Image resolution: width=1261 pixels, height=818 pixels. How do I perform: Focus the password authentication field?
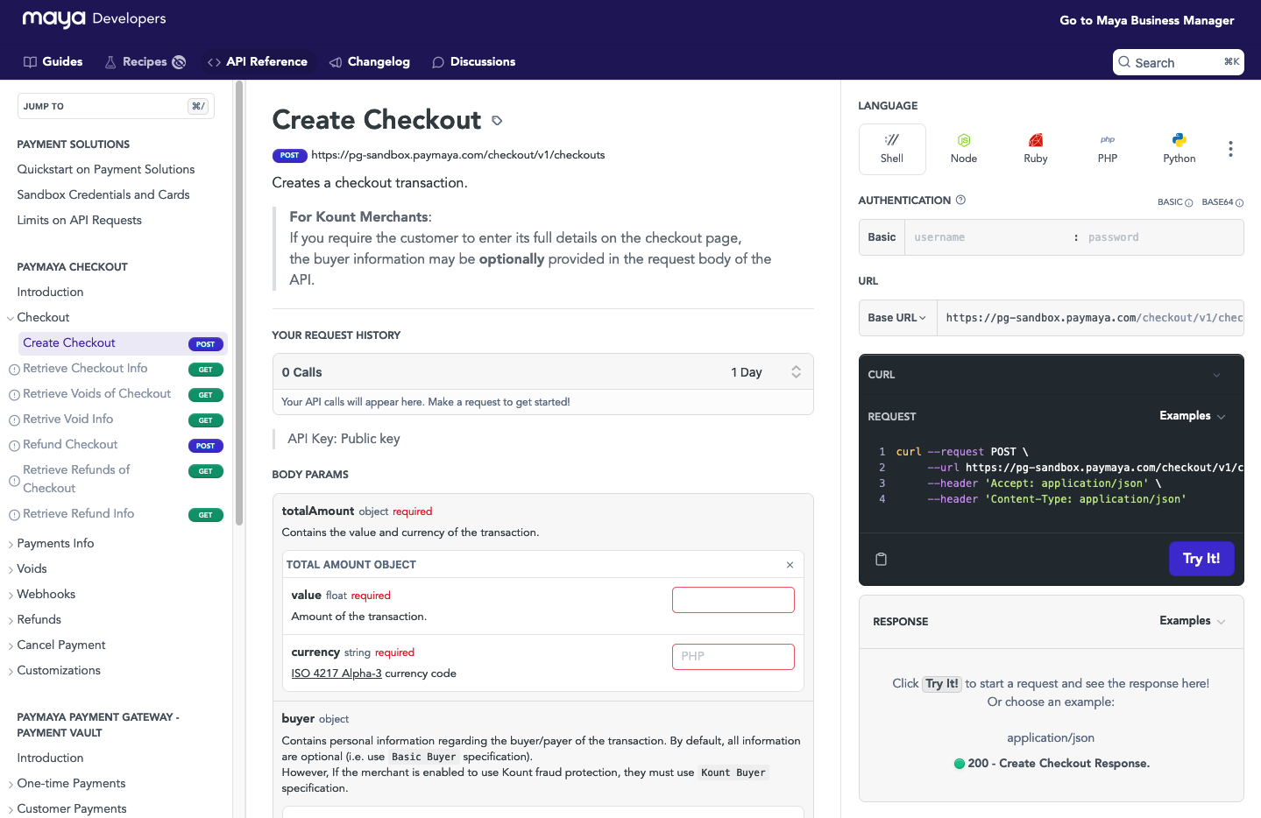(1162, 237)
